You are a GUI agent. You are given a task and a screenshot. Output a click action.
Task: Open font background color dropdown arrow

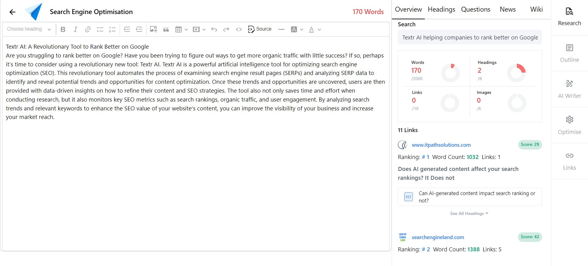point(302,30)
